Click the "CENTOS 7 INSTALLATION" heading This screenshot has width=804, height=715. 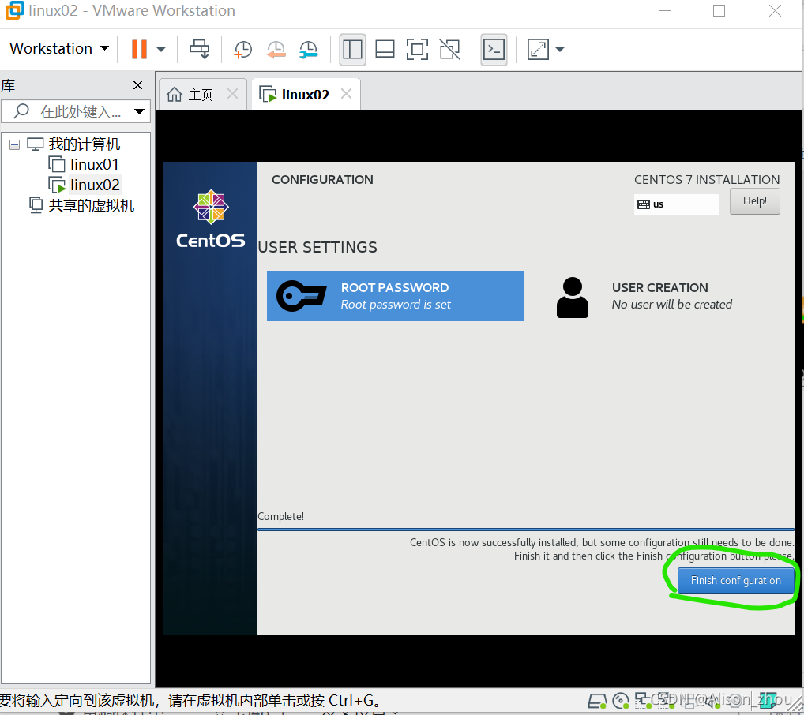point(707,179)
